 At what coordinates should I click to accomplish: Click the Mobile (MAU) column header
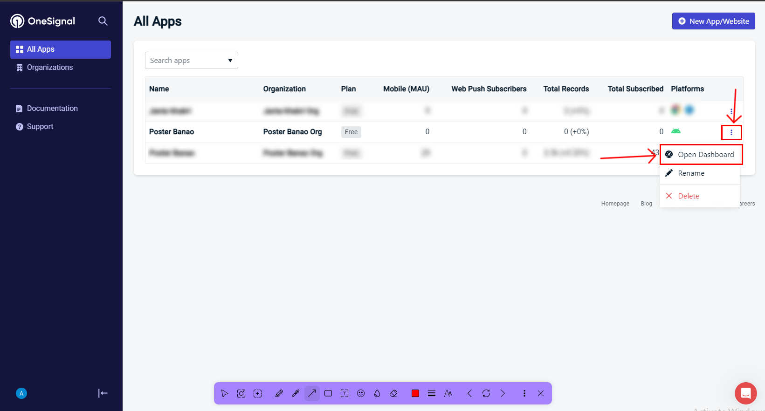coord(406,89)
